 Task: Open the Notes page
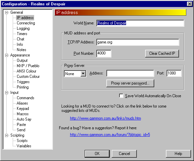(21, 50)
